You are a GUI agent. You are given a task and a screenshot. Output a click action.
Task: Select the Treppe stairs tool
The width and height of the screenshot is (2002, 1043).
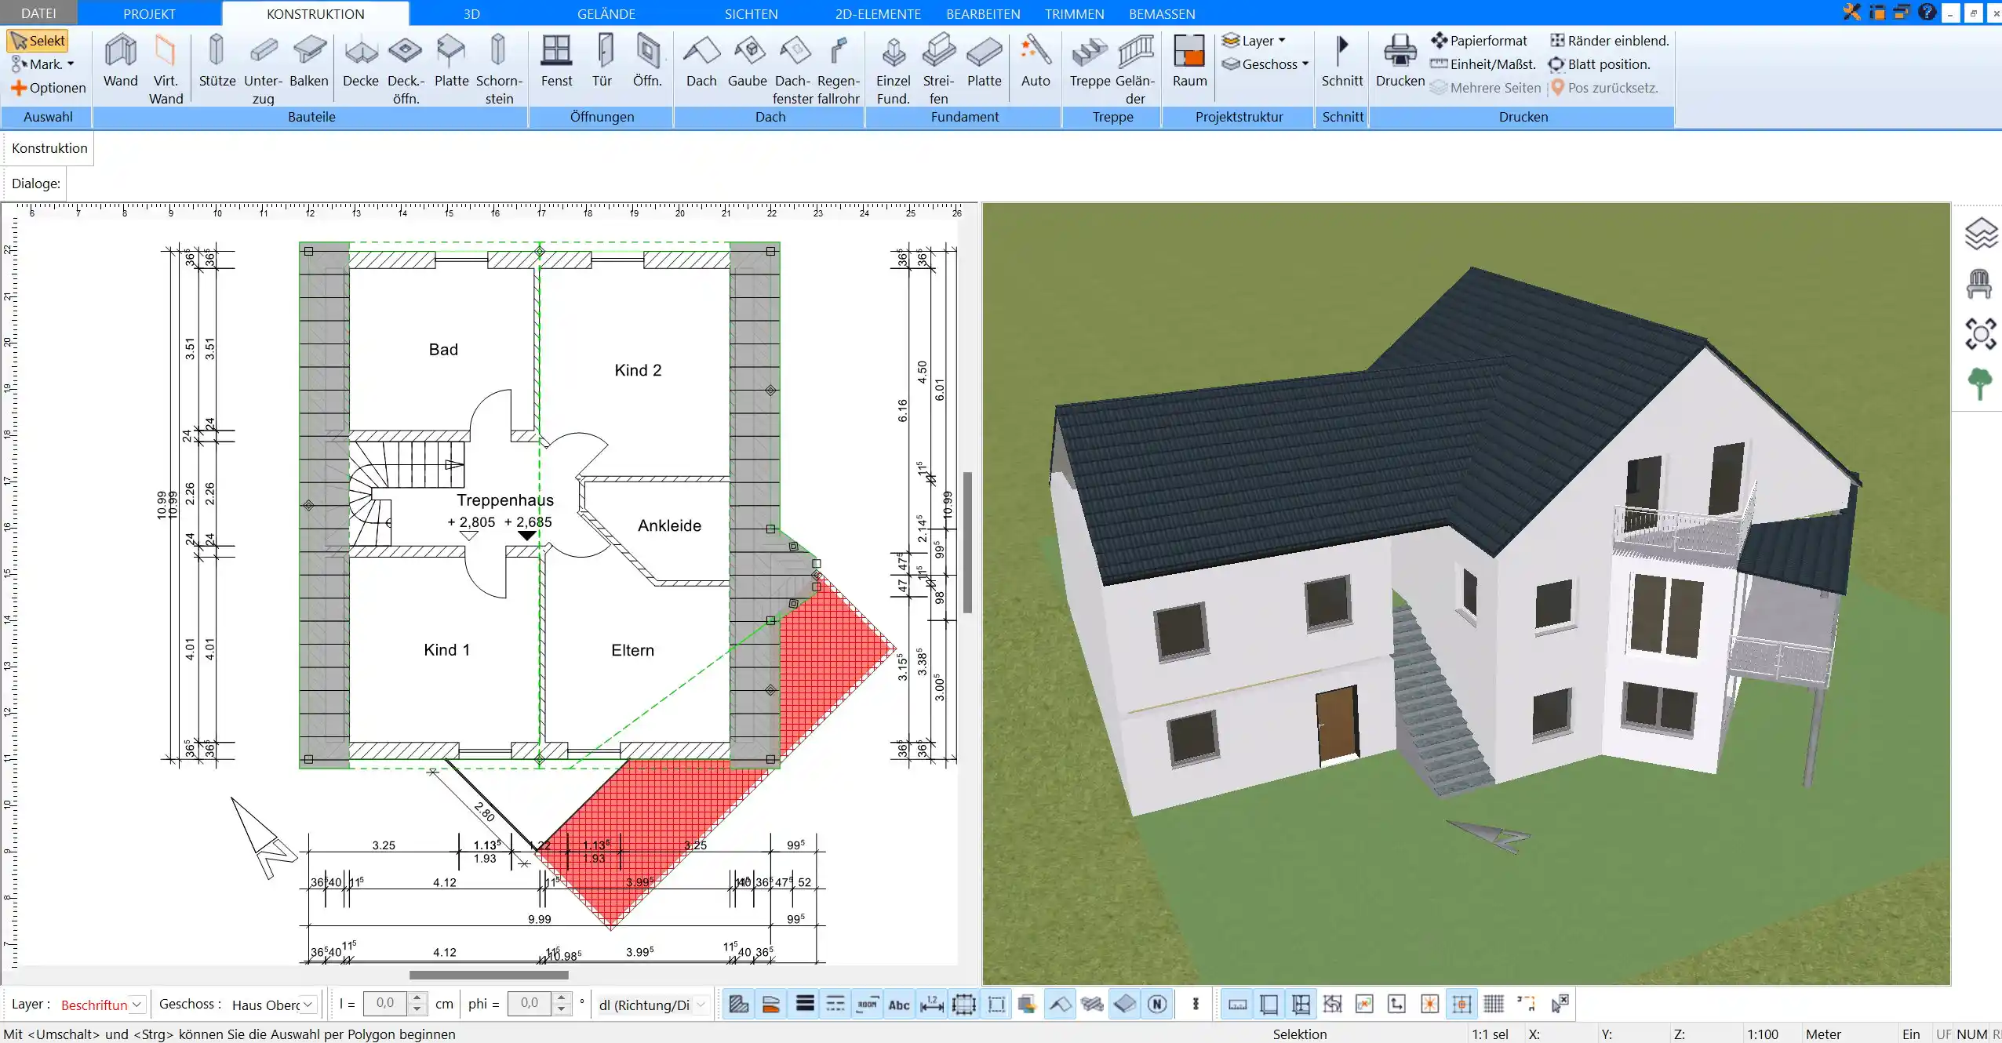point(1090,62)
